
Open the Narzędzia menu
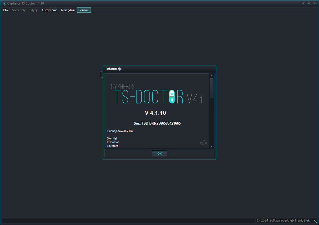[x=68, y=10]
